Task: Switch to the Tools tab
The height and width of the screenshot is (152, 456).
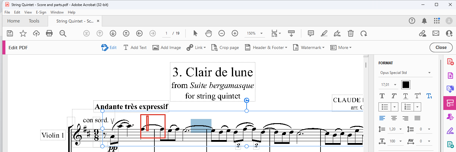Action: coord(34,21)
